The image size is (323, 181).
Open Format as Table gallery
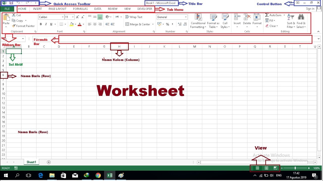point(213,21)
